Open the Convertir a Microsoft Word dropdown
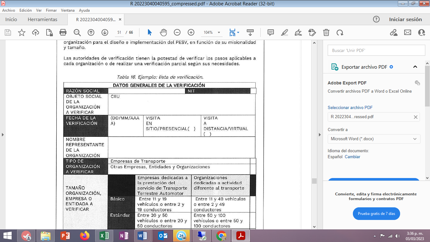This screenshot has height=242, width=430. pyautogui.click(x=374, y=139)
